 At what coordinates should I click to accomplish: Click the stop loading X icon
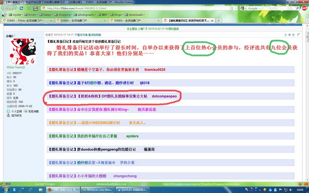[x=28, y=8]
